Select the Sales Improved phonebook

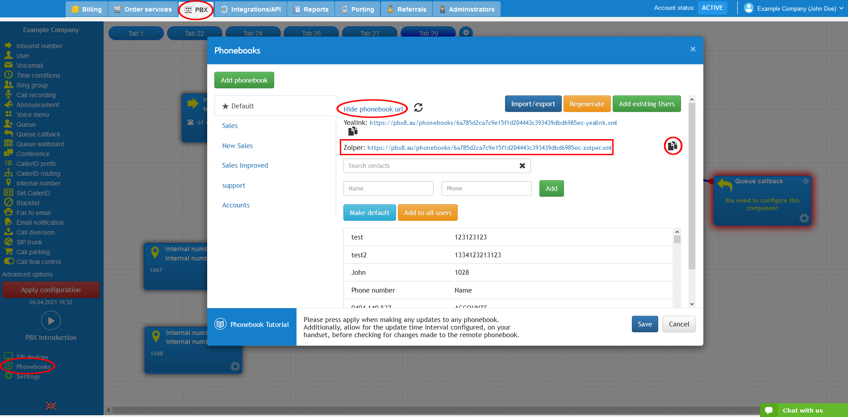[245, 165]
